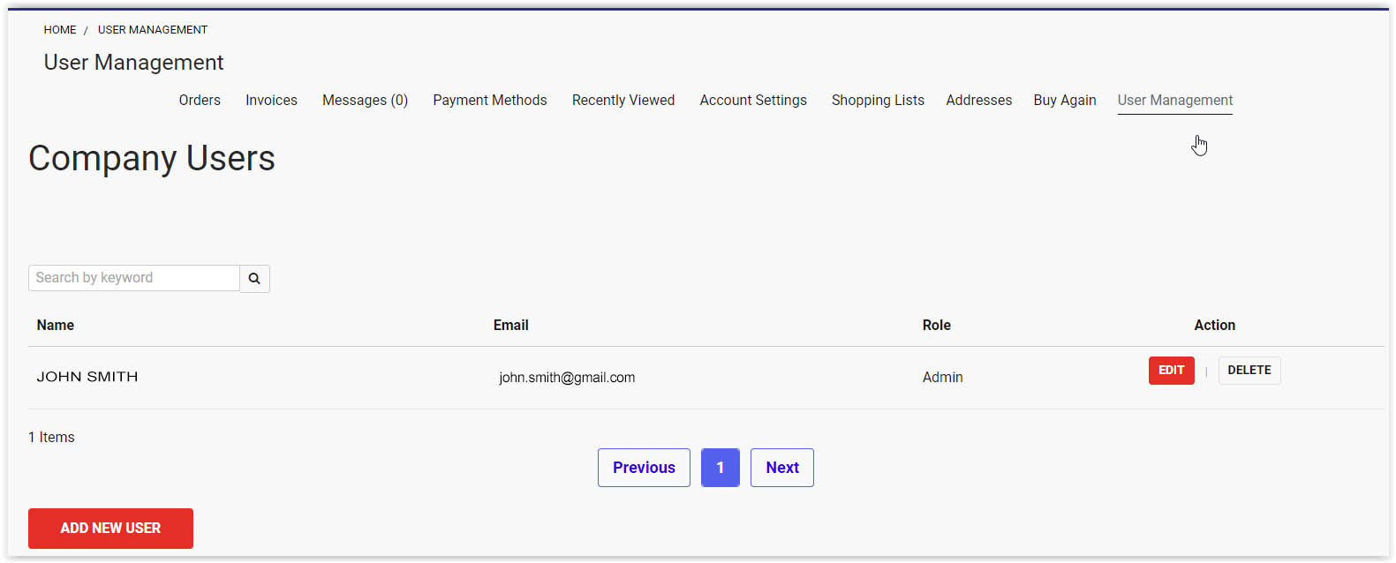Open the Buy Again tab
The height and width of the screenshot is (563, 1396).
1065,101
